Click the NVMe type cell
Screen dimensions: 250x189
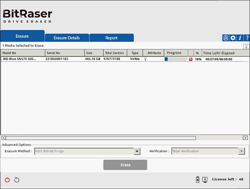tap(135, 59)
